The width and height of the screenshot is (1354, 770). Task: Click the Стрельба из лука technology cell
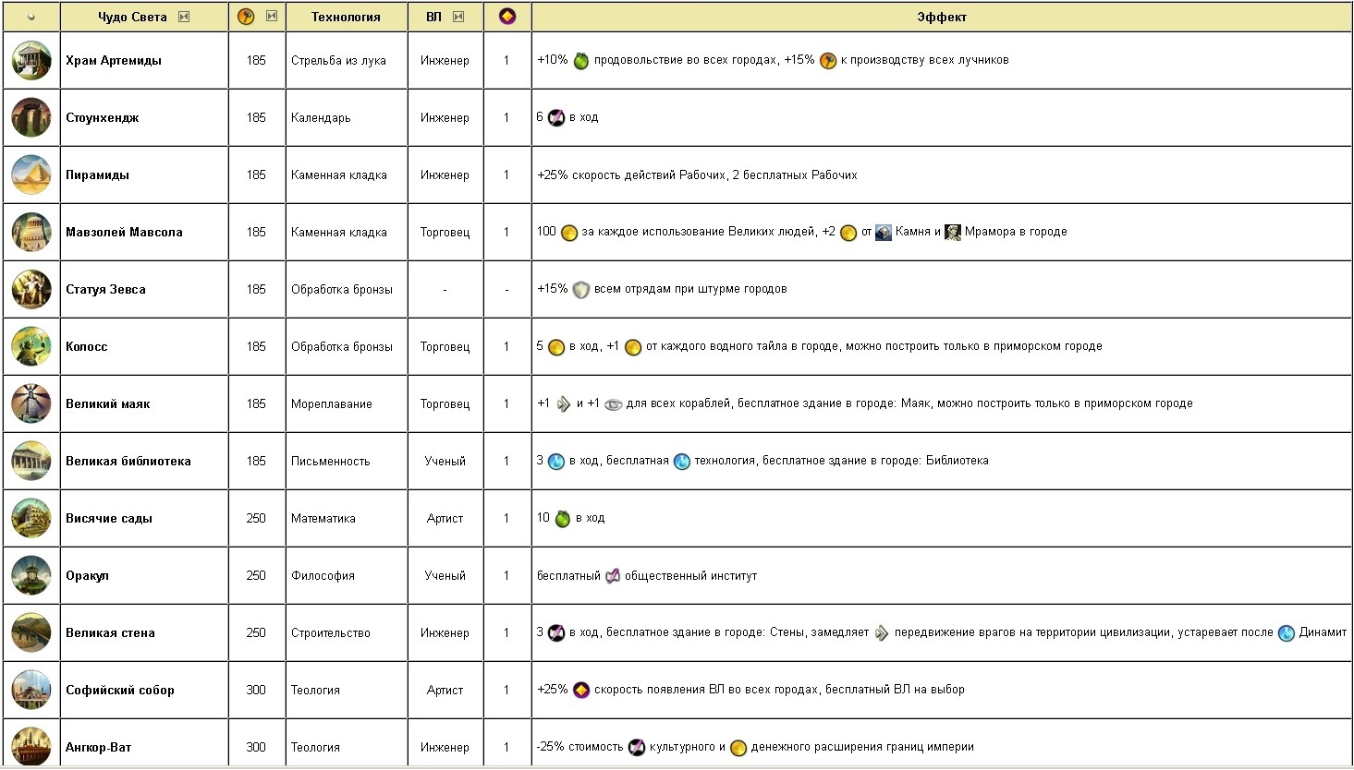click(347, 61)
